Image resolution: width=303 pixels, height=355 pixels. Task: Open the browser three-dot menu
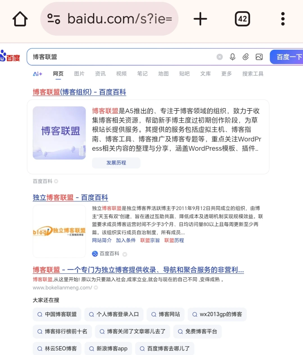click(x=283, y=19)
